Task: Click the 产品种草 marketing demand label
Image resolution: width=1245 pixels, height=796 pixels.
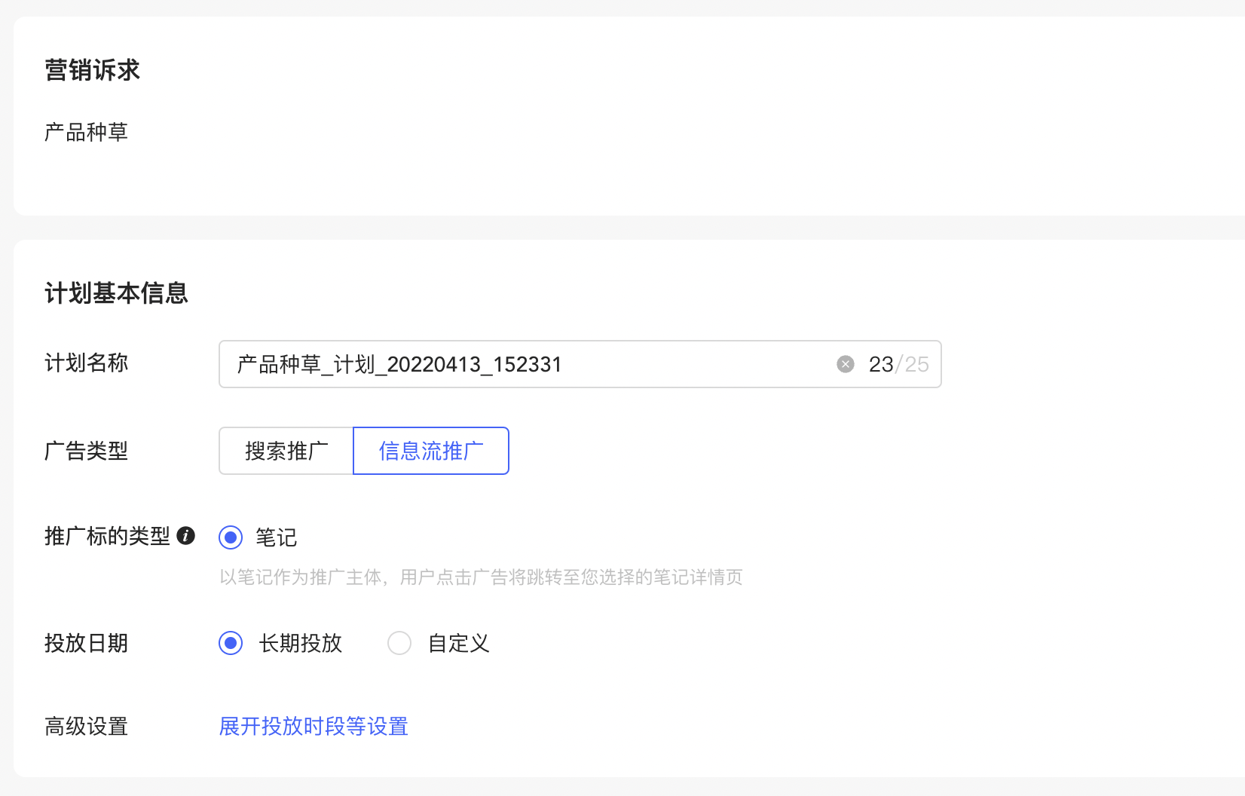Action: pyautogui.click(x=86, y=132)
